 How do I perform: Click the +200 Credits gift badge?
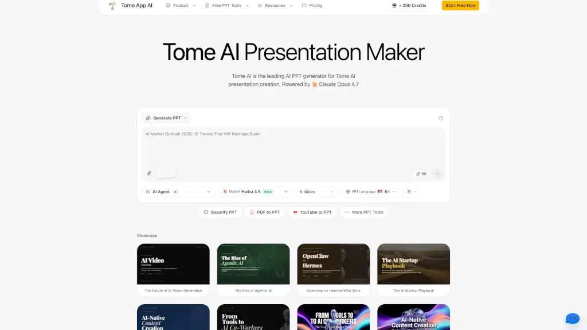coord(409,6)
